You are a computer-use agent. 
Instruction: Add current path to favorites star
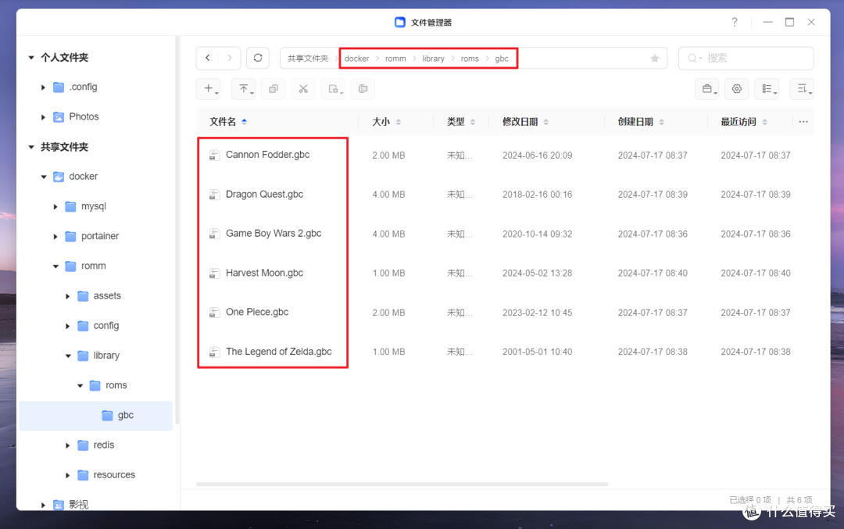[655, 58]
